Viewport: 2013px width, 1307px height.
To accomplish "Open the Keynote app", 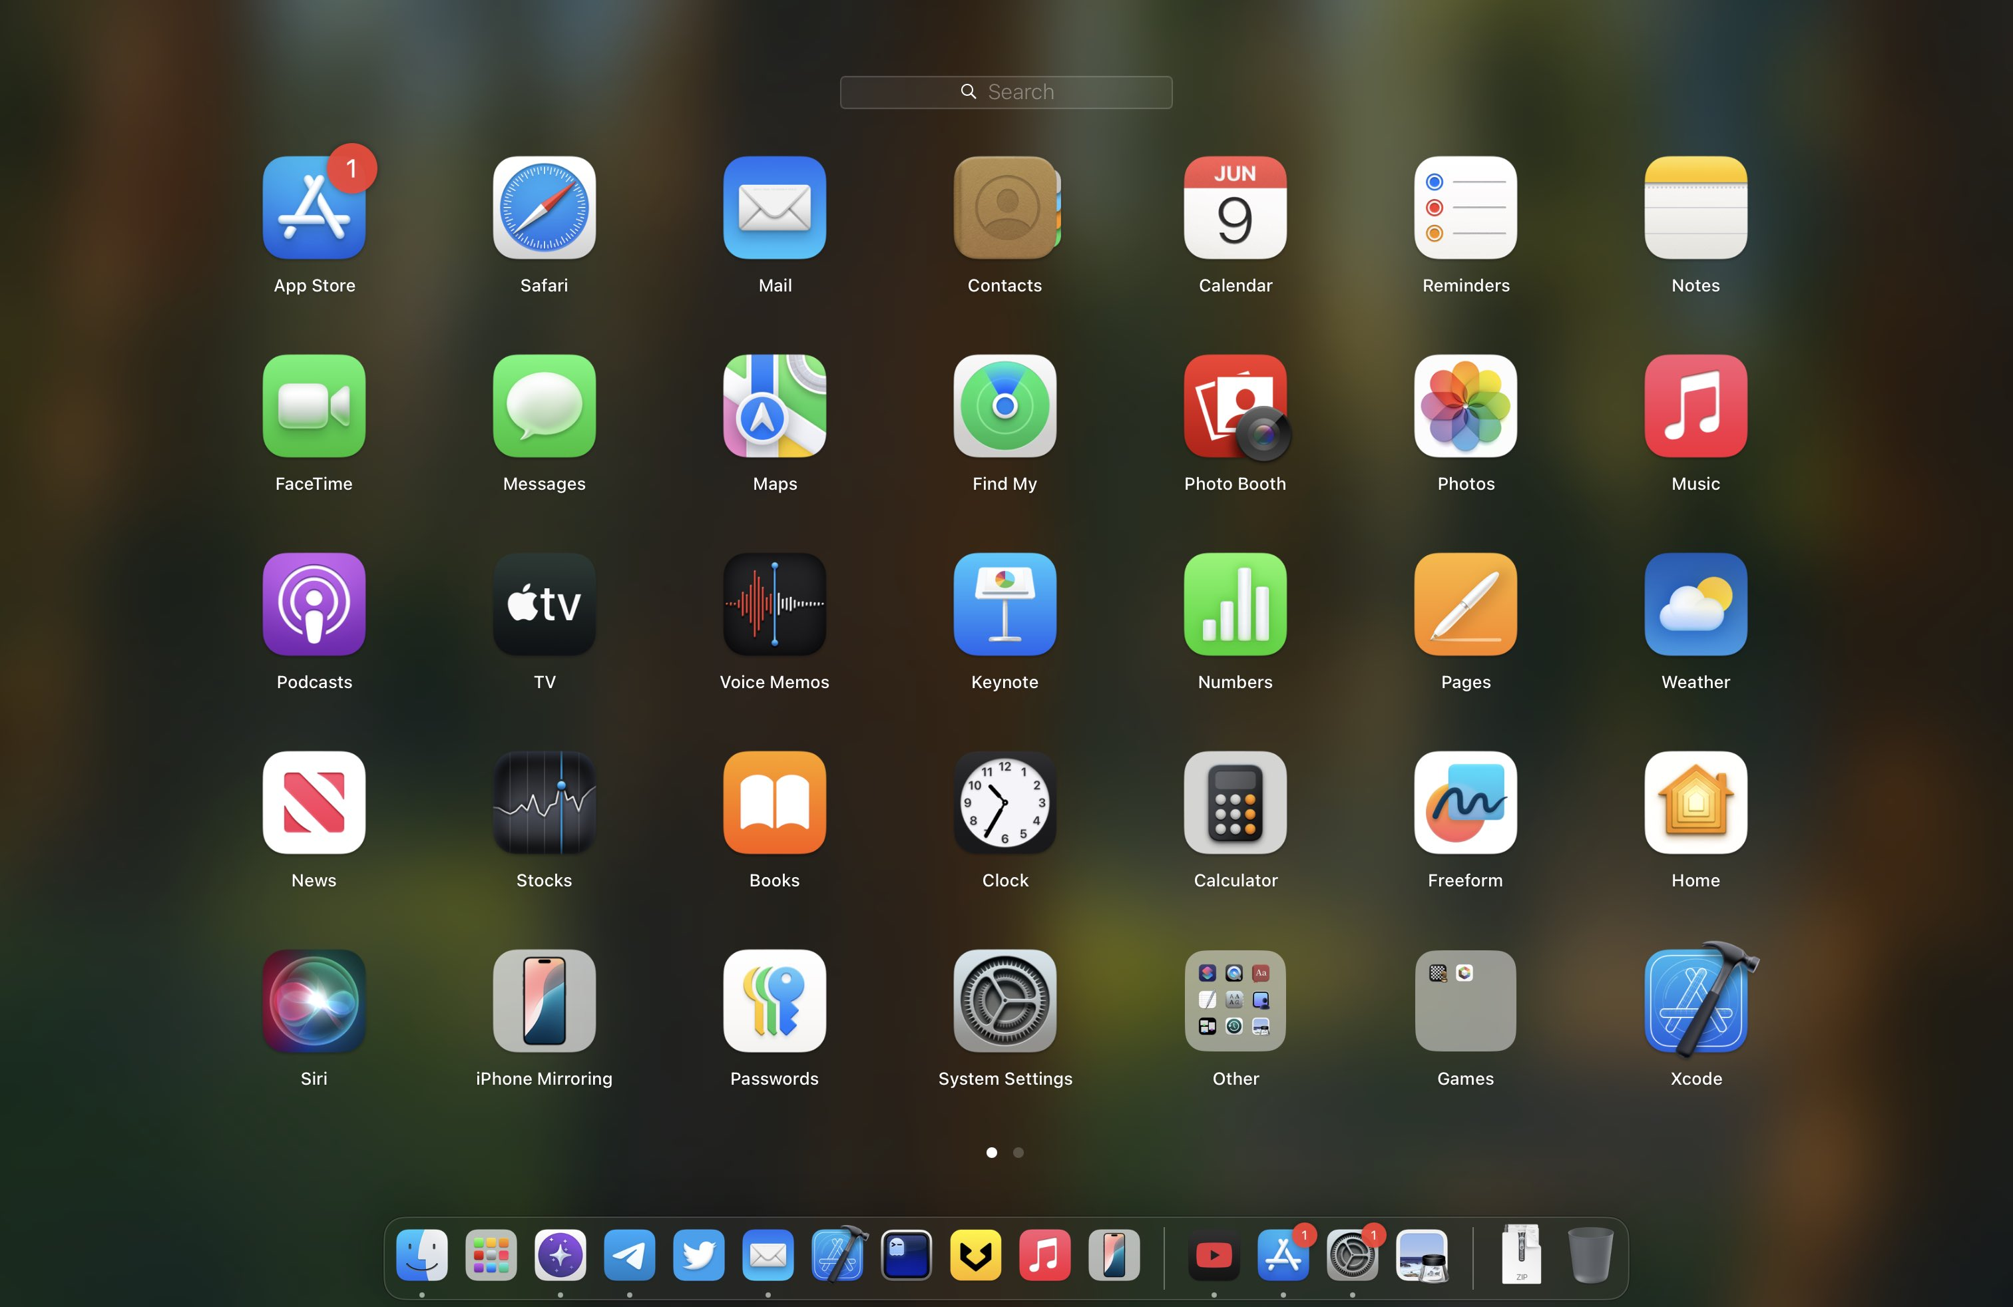I will point(1005,604).
